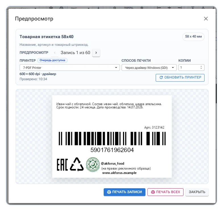Close the Предпросмотр dialog with the X

tap(206, 19)
